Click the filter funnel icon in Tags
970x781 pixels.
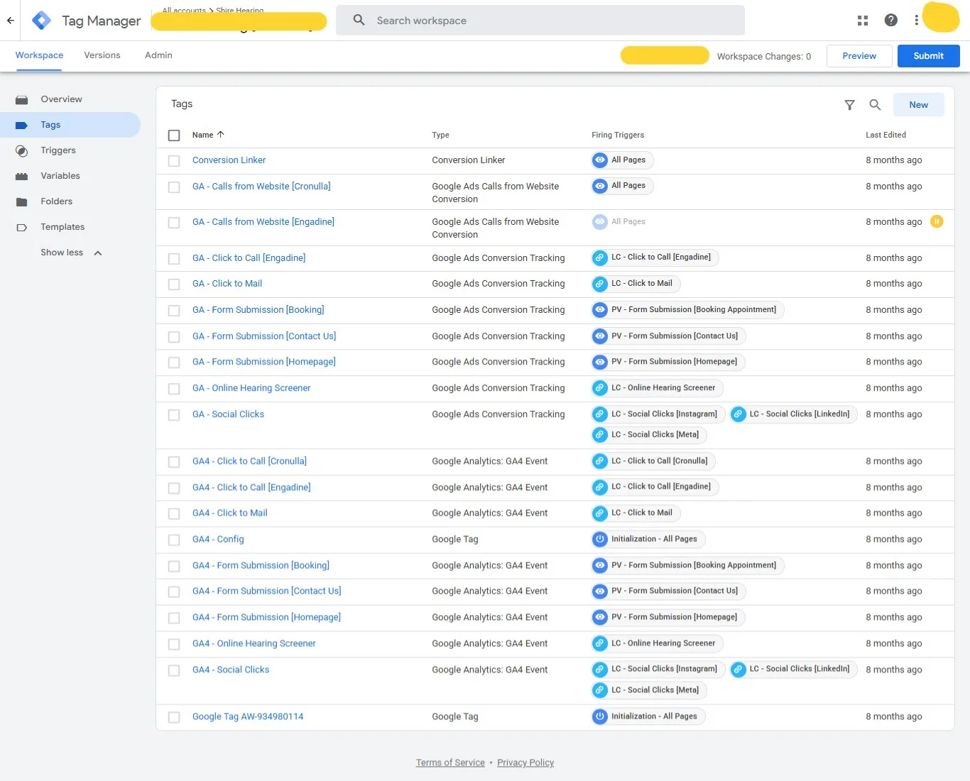[849, 105]
